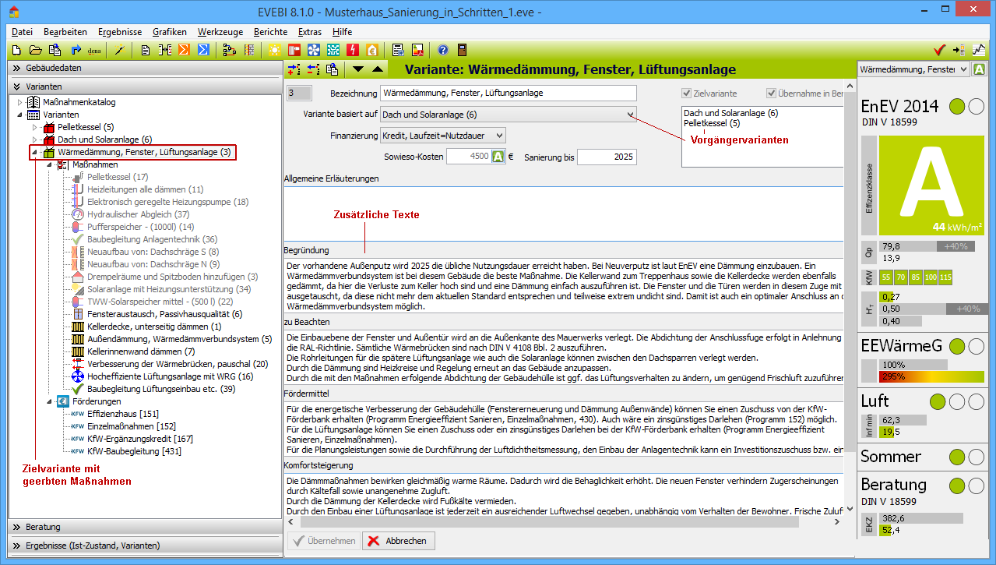Click the line chart icon at the top right
The width and height of the screenshot is (996, 565).
(979, 50)
